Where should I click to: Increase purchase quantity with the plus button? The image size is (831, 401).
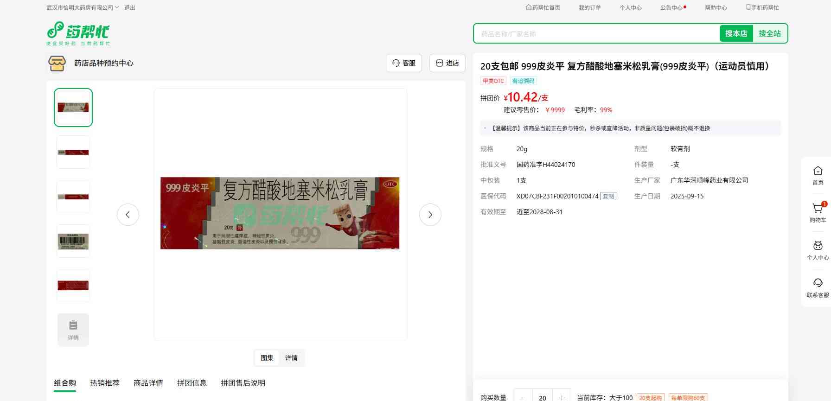pos(562,397)
